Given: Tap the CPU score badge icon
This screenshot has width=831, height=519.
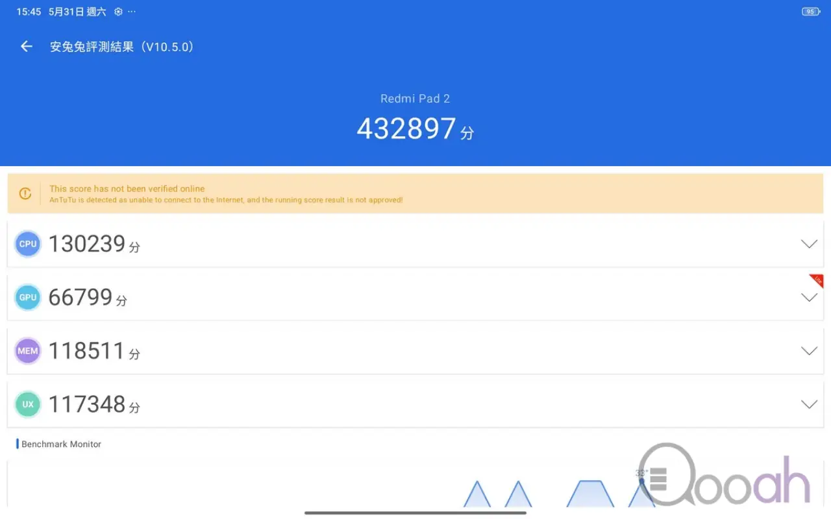Looking at the screenshot, I should (28, 244).
